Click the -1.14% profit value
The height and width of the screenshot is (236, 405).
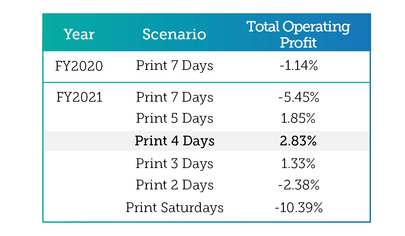click(298, 66)
